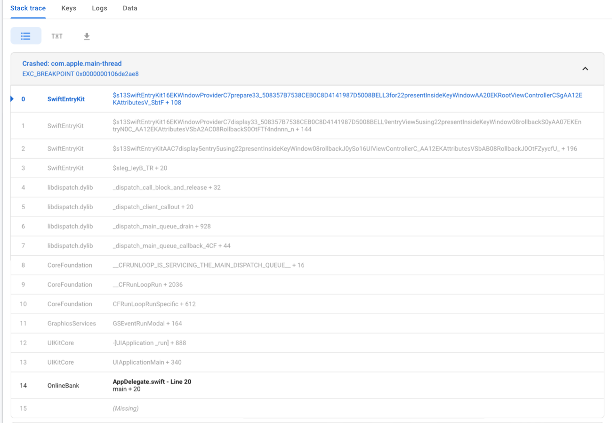Select _dispatch_main_queue_drain + 928 frame
The image size is (612, 423).
161,226
